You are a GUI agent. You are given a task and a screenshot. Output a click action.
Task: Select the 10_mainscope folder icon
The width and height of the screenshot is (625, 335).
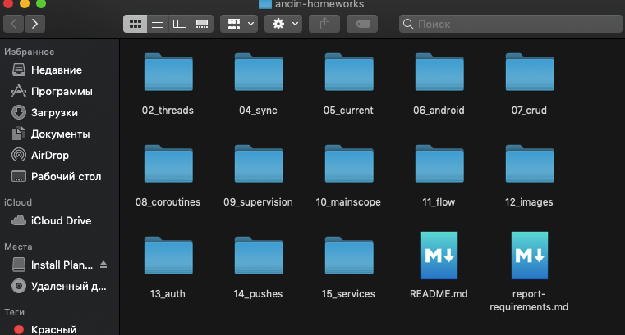click(x=349, y=164)
